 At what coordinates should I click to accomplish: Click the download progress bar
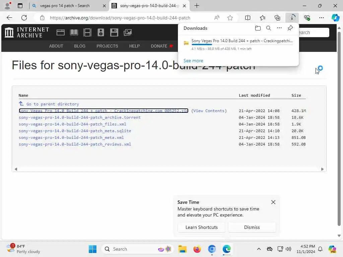(242, 45)
